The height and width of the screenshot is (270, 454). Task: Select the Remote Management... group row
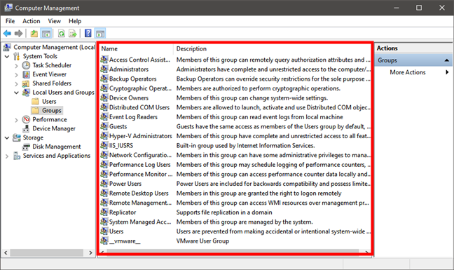tap(235, 203)
